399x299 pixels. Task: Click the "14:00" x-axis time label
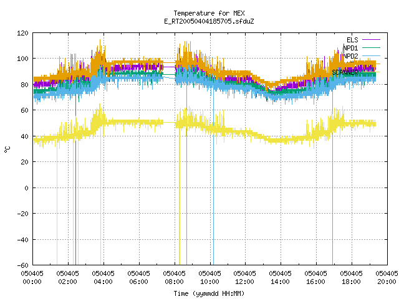click(280, 282)
